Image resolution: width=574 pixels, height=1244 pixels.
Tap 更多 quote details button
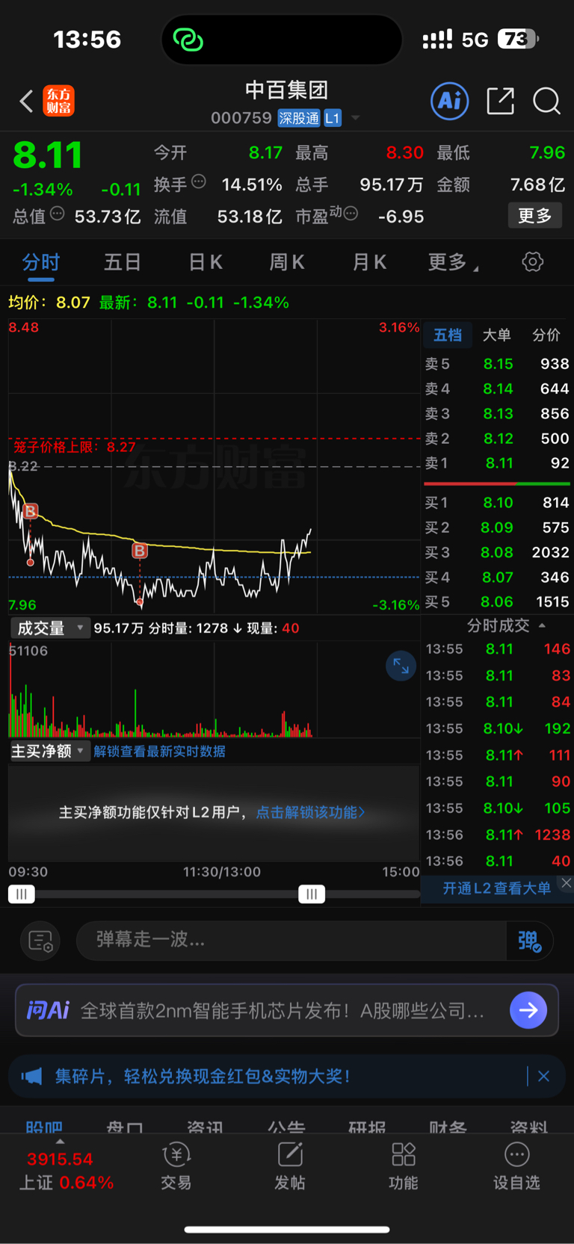pos(535,216)
